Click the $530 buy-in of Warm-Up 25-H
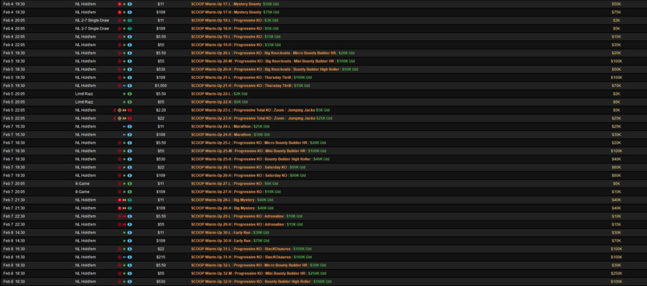Image resolution: width=647 pixels, height=286 pixels. (x=160, y=159)
